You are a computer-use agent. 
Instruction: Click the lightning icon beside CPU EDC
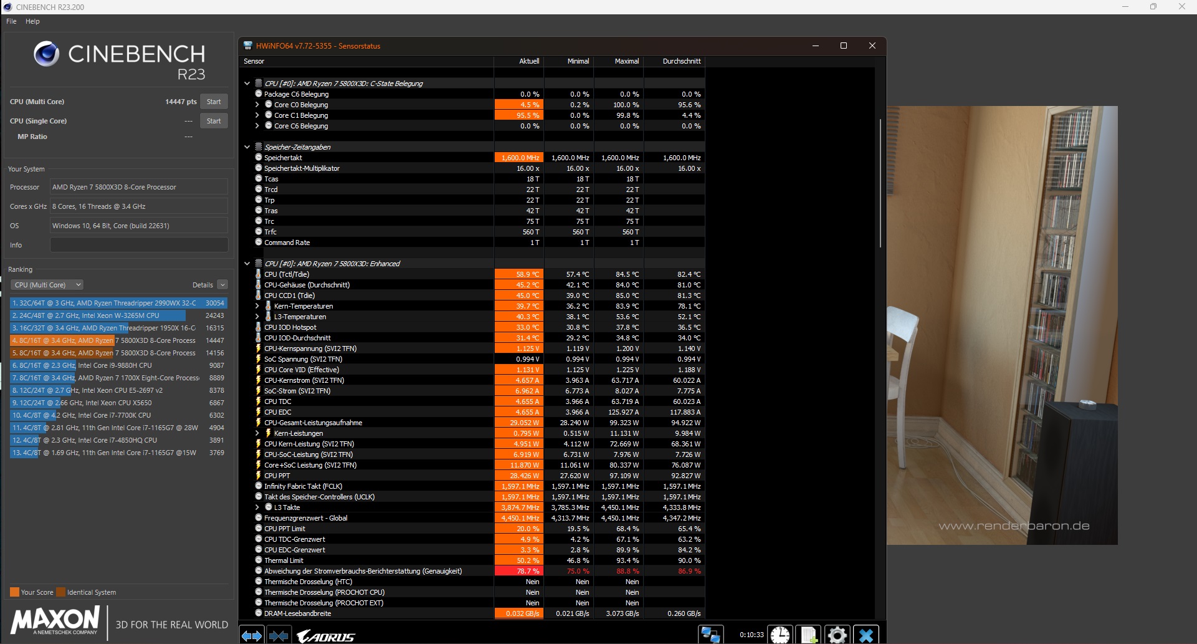258,412
